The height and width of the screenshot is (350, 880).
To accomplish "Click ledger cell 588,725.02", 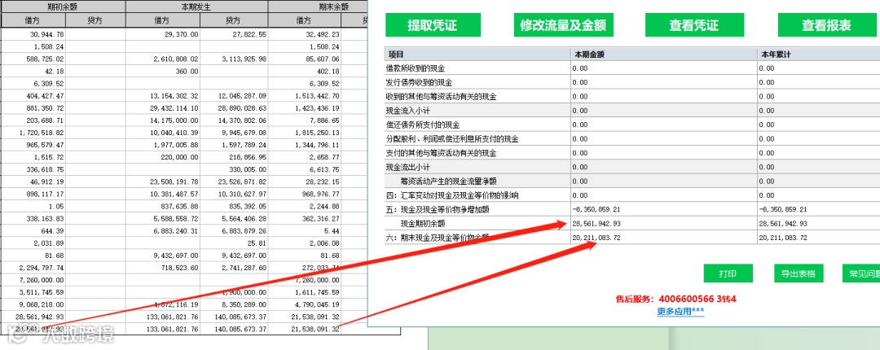I will [x=45, y=59].
